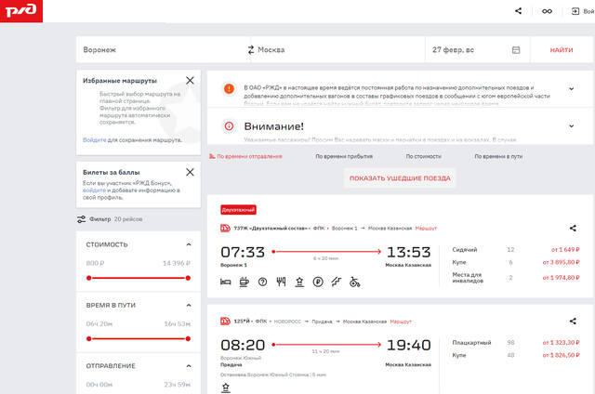Click the 19:40 arrival time
The image size is (595, 394).
click(x=409, y=345)
